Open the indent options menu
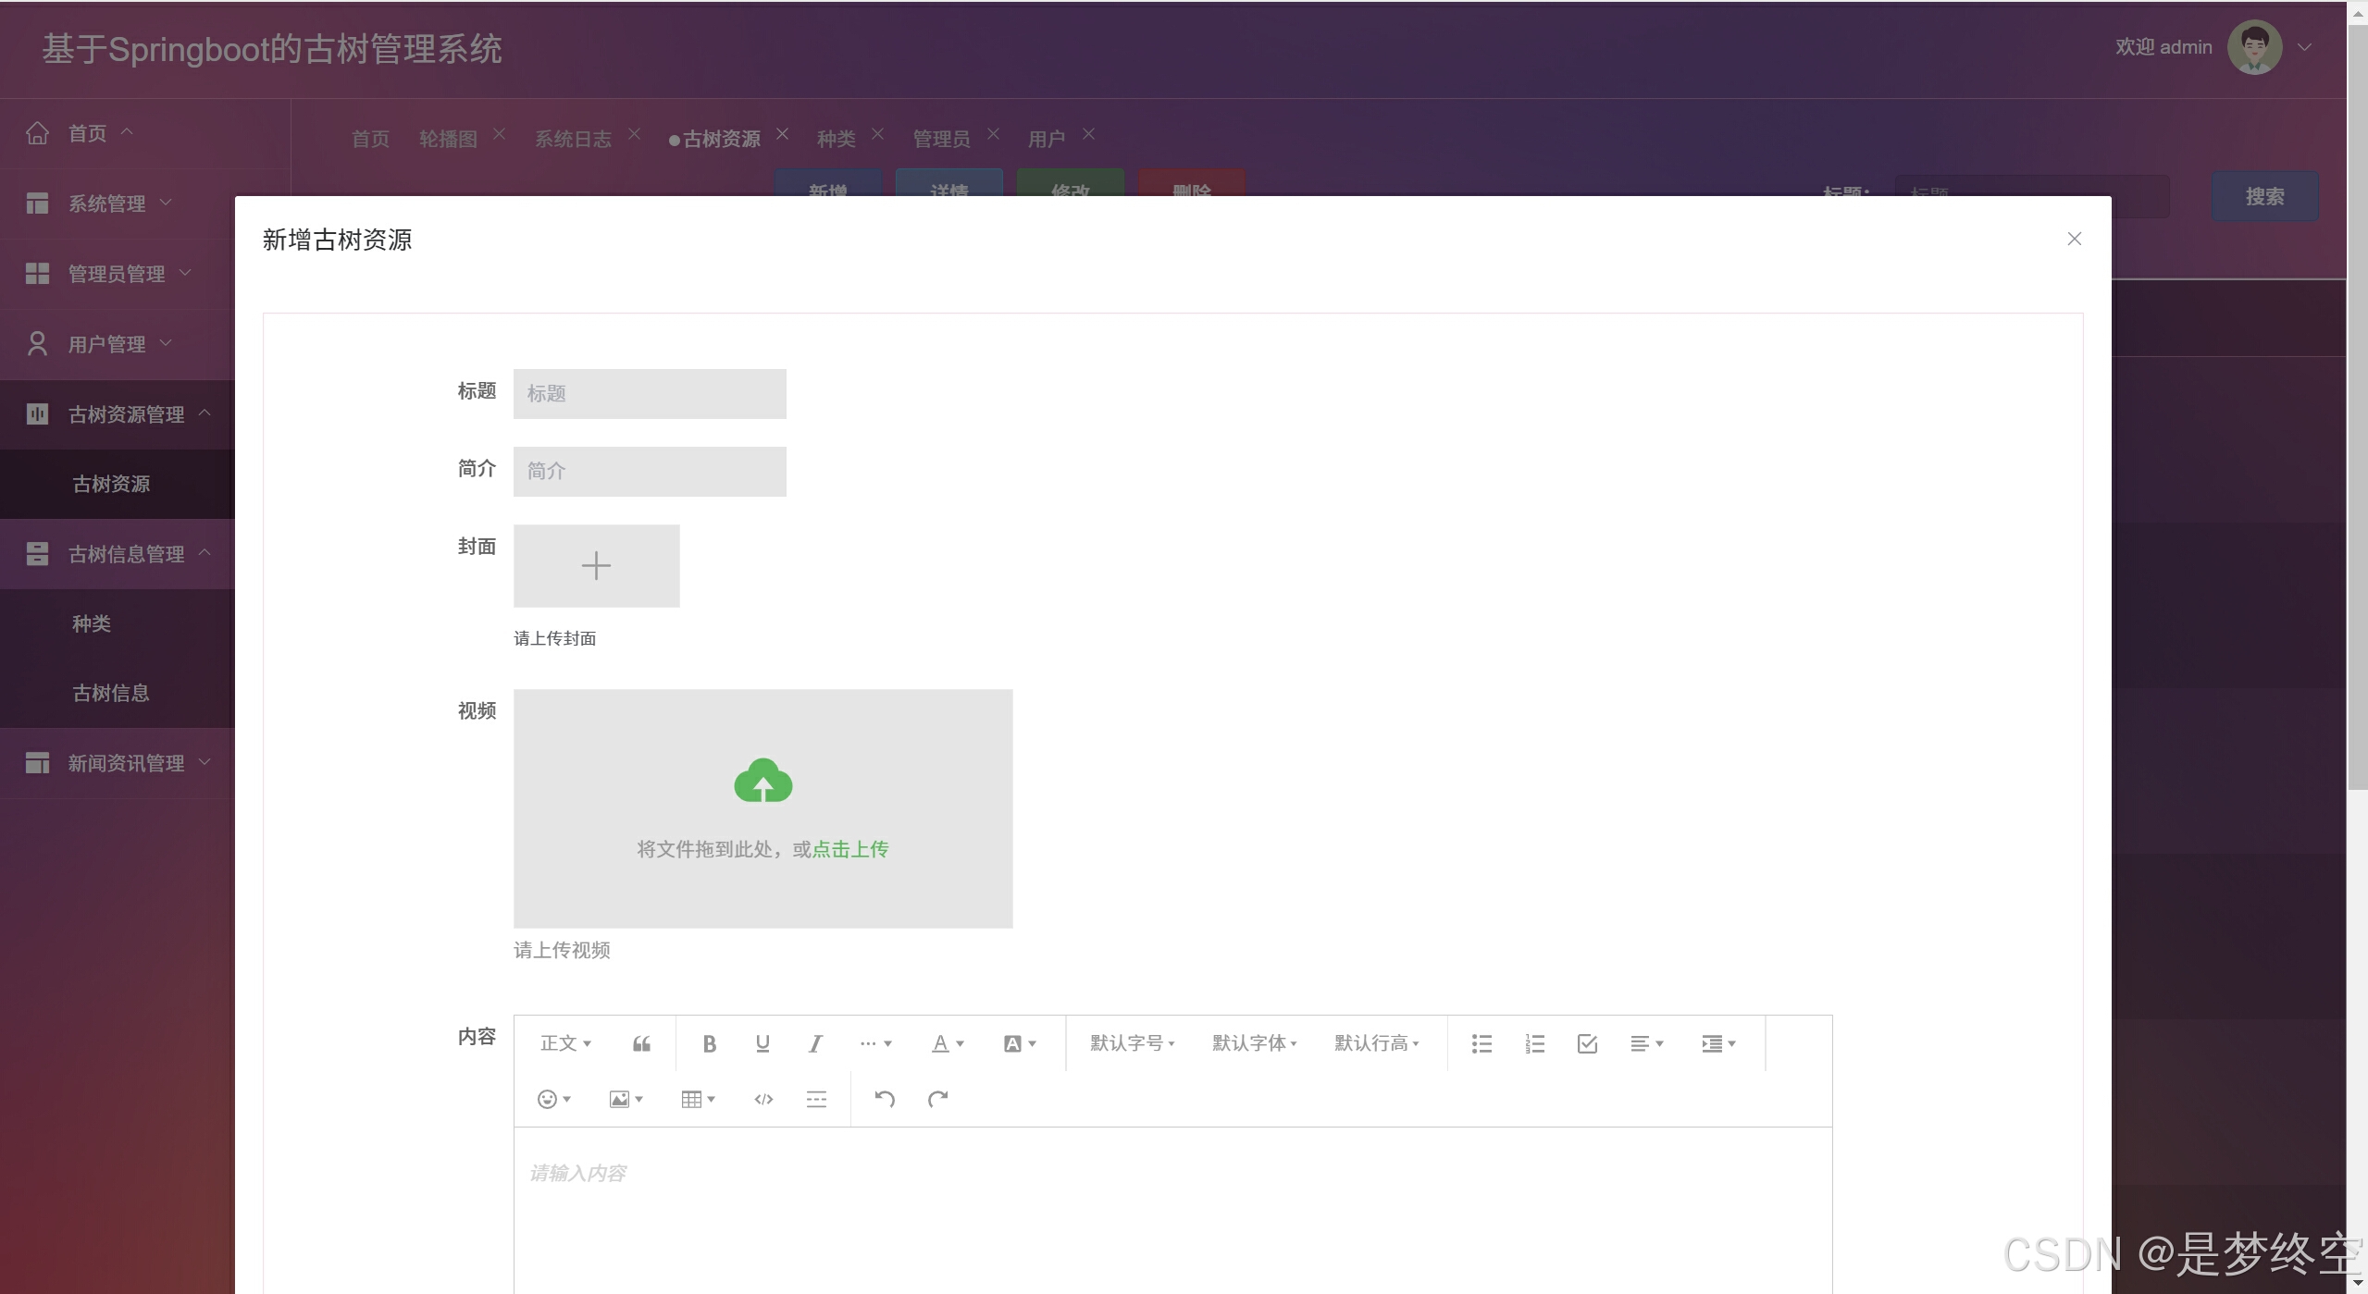Image resolution: width=2368 pixels, height=1294 pixels. [x=1718, y=1043]
